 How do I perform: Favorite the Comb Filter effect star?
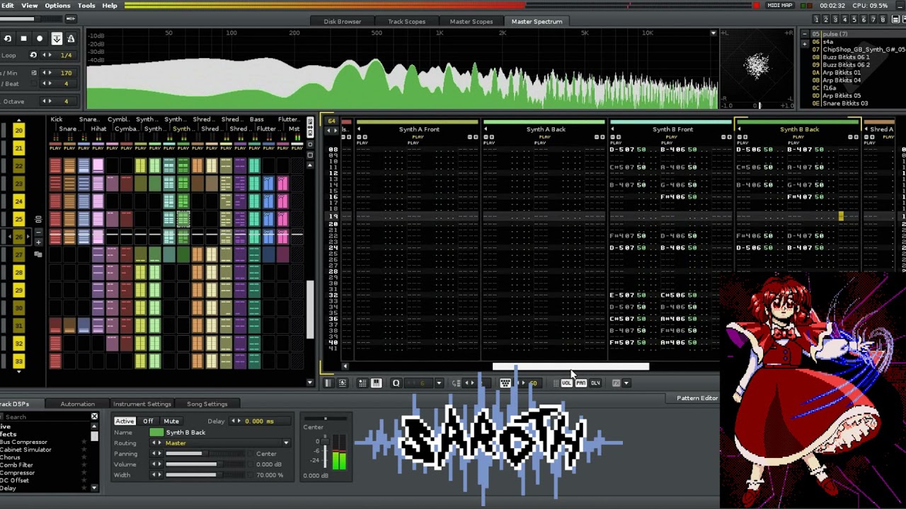pyautogui.click(x=84, y=465)
